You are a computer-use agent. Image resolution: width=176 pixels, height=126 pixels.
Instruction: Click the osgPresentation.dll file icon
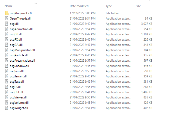(7, 61)
